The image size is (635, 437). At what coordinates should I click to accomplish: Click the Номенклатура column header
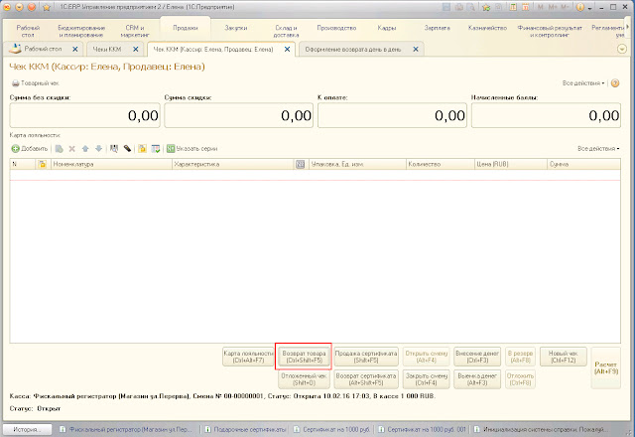pyautogui.click(x=111, y=164)
